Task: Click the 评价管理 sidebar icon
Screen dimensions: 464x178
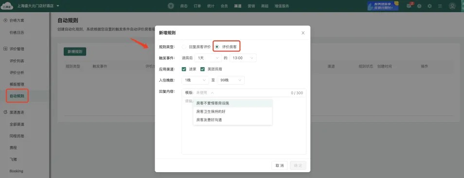Action: [x=5, y=49]
